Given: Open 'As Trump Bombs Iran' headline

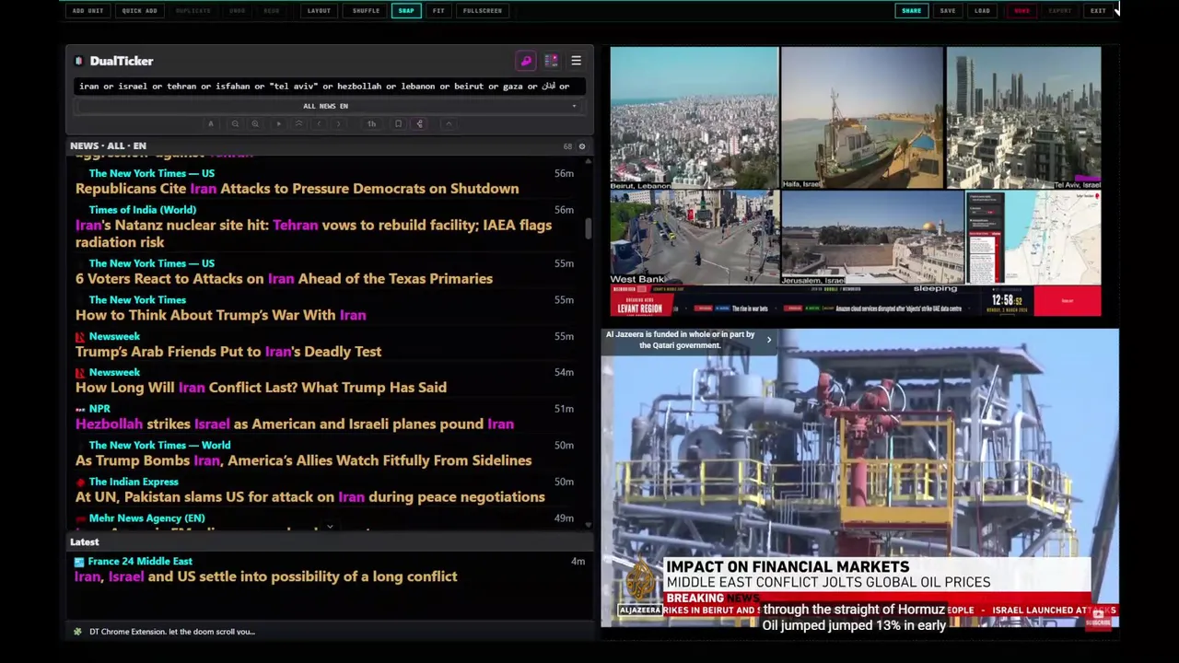Looking at the screenshot, I should pyautogui.click(x=303, y=460).
